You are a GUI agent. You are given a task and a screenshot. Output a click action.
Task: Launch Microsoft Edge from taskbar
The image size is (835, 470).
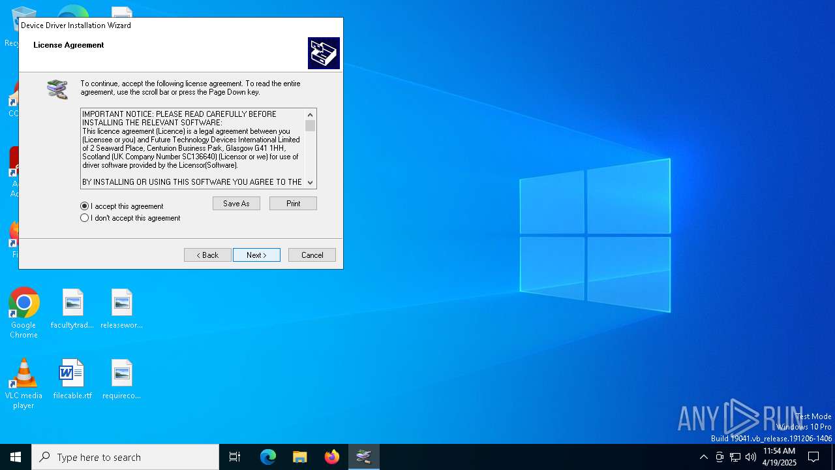click(268, 457)
